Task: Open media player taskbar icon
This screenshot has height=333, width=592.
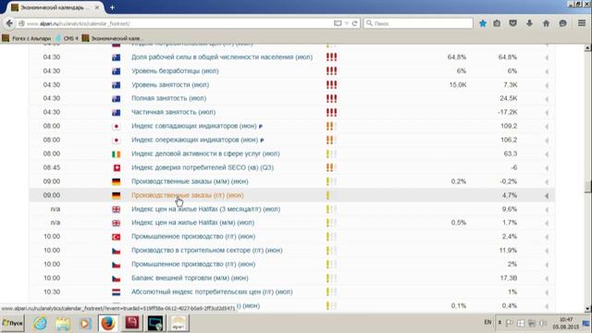Action: pos(85,323)
